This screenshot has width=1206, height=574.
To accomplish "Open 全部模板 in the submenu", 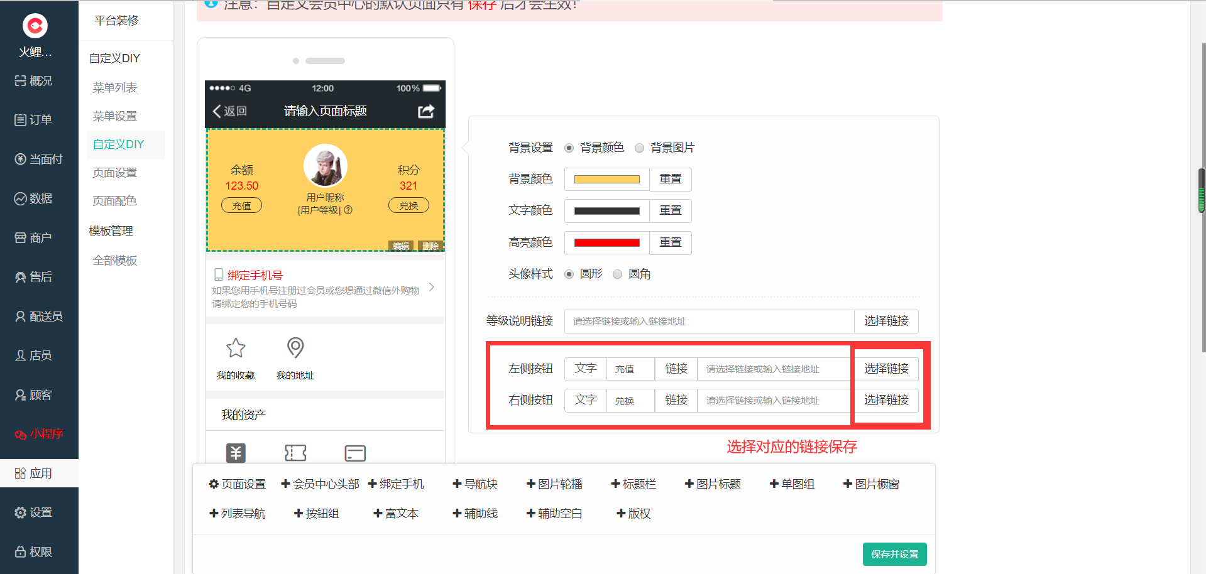I will 115,261.
